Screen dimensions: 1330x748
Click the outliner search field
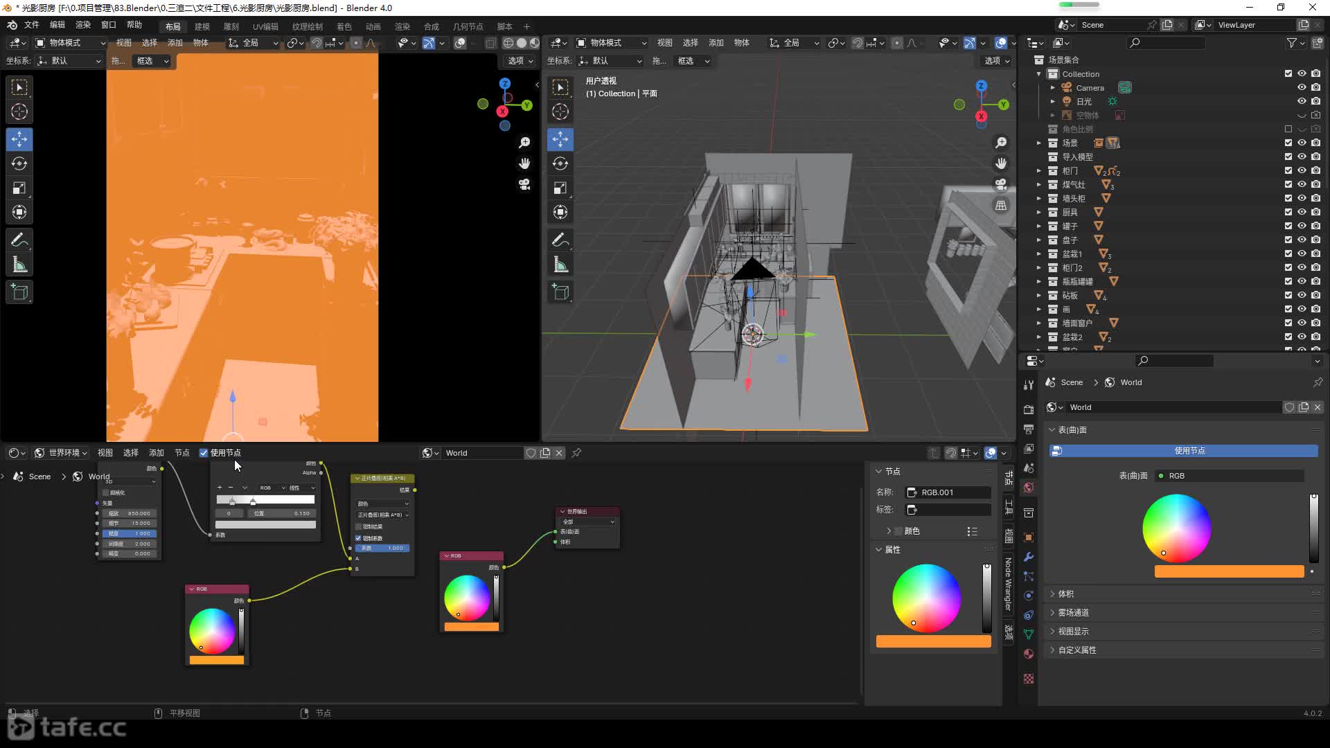tap(1167, 43)
